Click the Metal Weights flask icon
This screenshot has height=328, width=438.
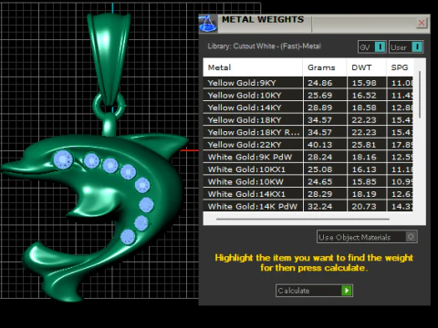[208, 24]
